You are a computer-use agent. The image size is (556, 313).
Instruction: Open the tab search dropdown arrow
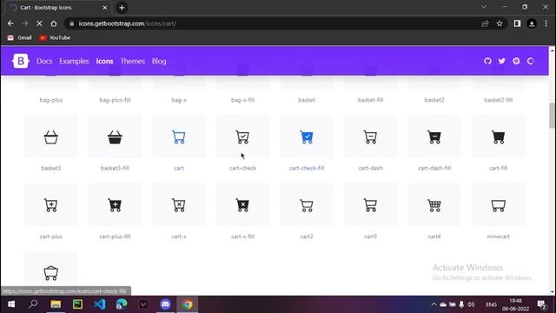click(484, 7)
